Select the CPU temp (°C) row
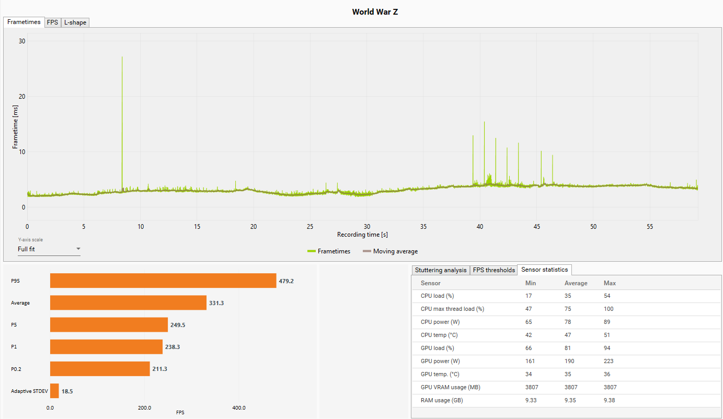 coord(566,335)
